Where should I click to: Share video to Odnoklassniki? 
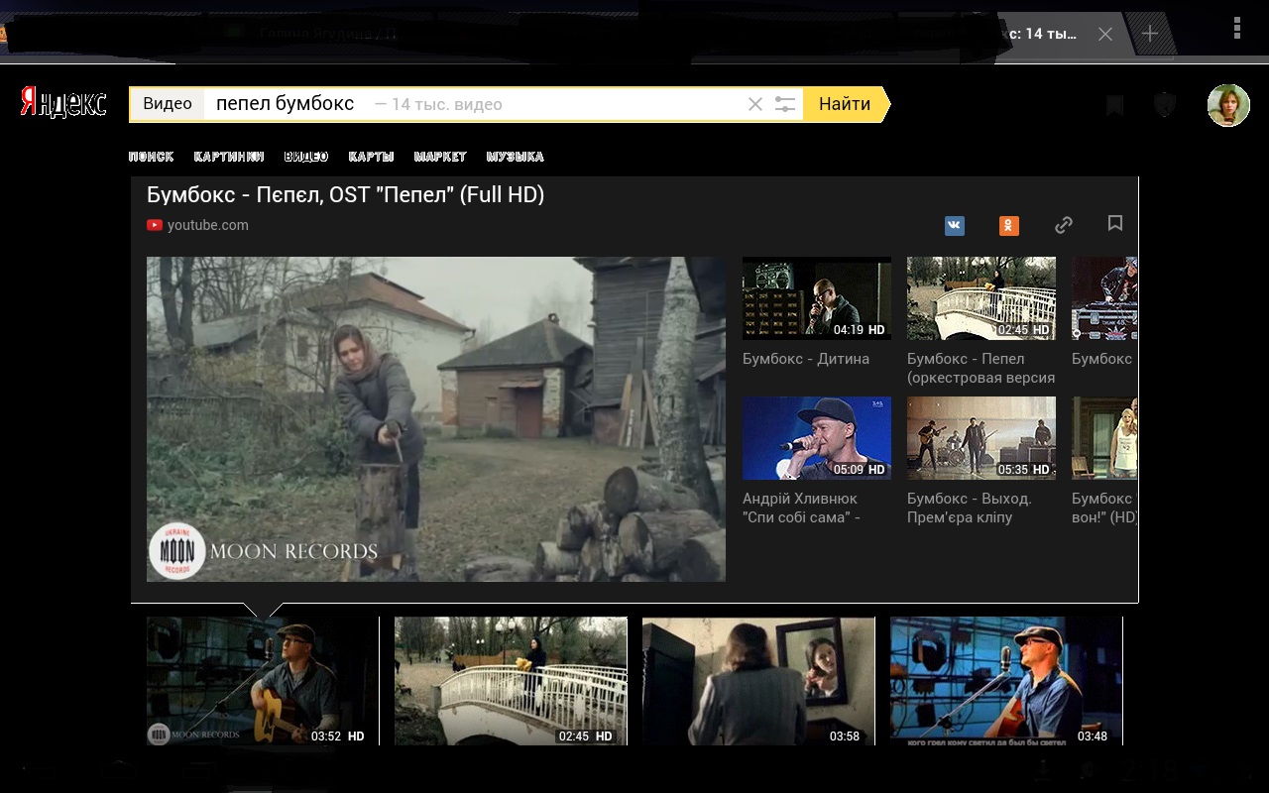1008,225
